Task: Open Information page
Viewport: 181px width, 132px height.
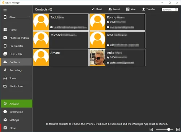Action: pos(16,112)
